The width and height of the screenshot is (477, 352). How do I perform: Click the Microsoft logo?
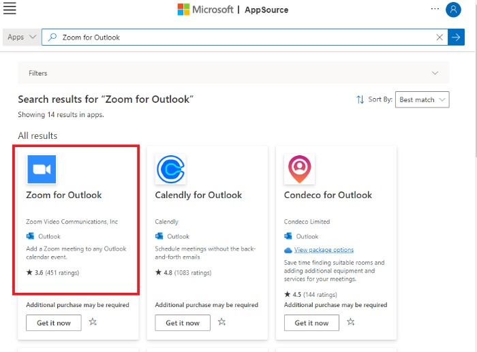[x=205, y=10]
